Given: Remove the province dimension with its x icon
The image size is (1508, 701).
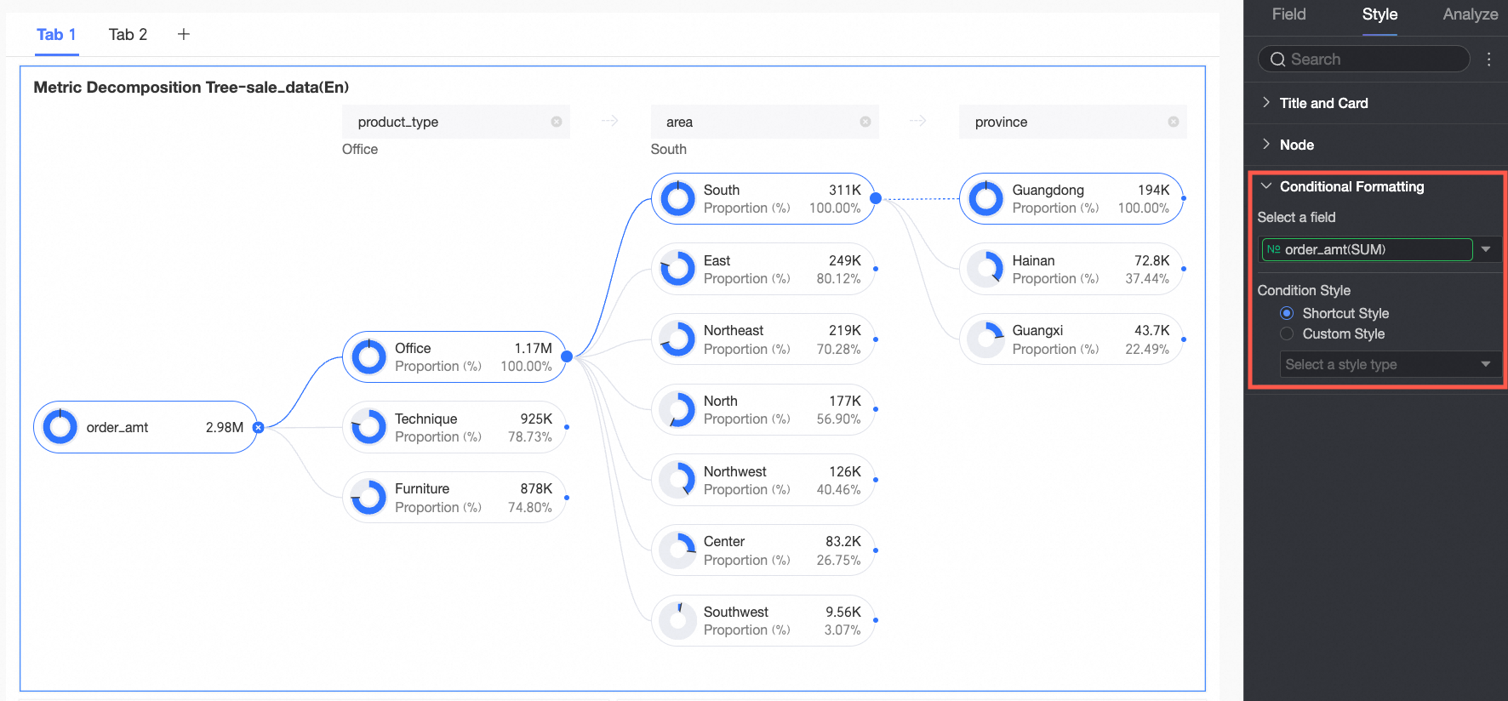Looking at the screenshot, I should click(1174, 122).
